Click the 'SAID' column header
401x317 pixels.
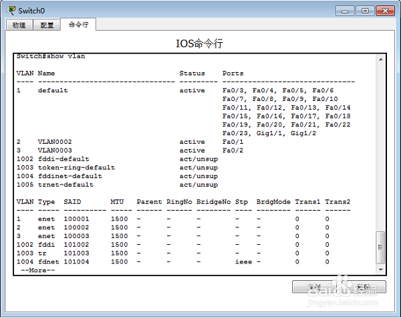[72, 202]
